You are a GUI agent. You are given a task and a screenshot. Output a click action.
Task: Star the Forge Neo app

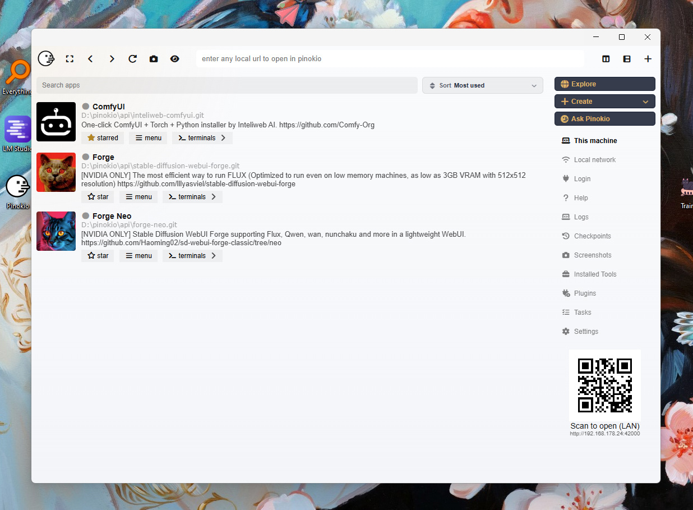point(98,256)
